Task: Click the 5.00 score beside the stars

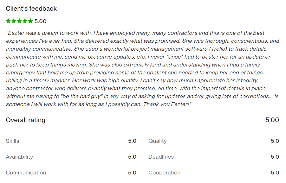Action: pos(40,21)
